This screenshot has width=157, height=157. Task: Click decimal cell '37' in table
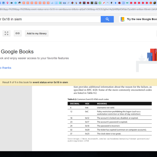[x=71, y=134]
